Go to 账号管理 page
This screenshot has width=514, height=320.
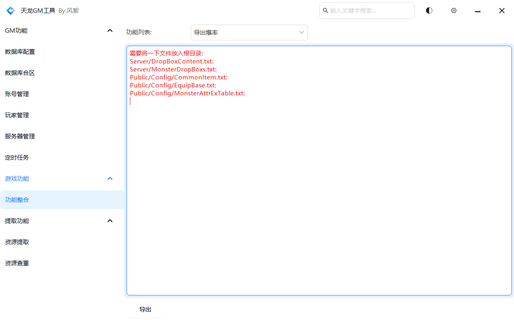pos(17,94)
